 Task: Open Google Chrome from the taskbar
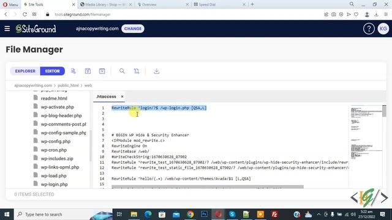coord(190,215)
